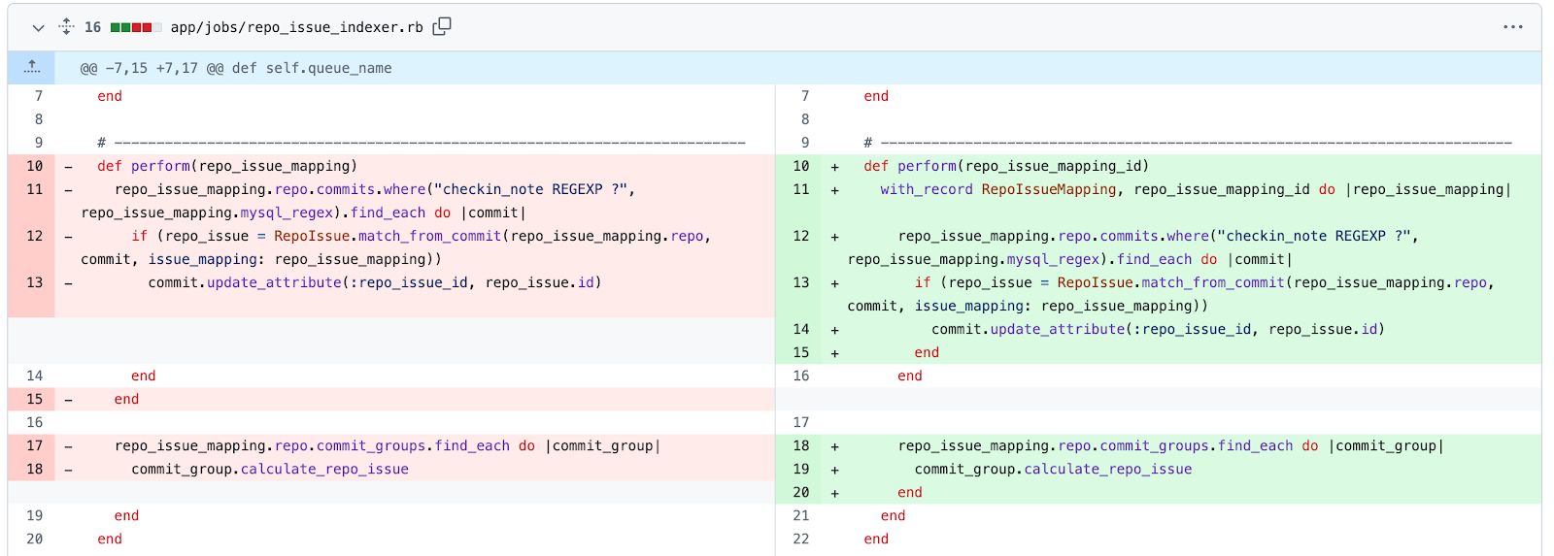Click the 'with_record RepoIssueMapping' added line
The width and height of the screenshot is (1554, 556).
[x=1196, y=189]
